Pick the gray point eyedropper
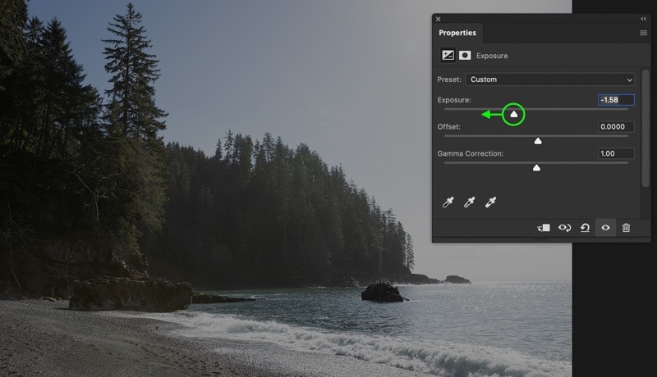Image resolution: width=657 pixels, height=377 pixels. [469, 202]
